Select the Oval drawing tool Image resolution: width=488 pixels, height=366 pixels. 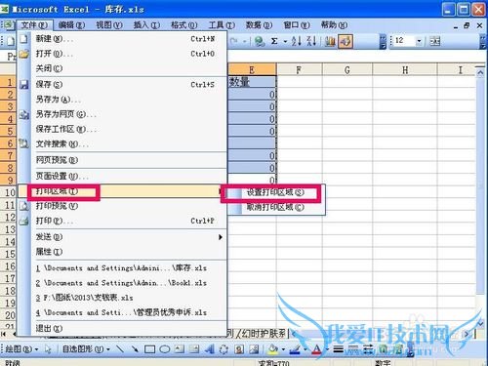pyautogui.click(x=165, y=349)
